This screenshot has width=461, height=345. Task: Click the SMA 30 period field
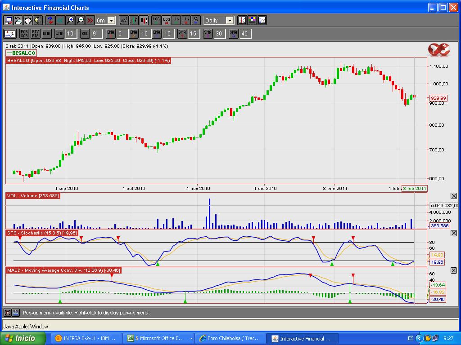tap(219, 34)
